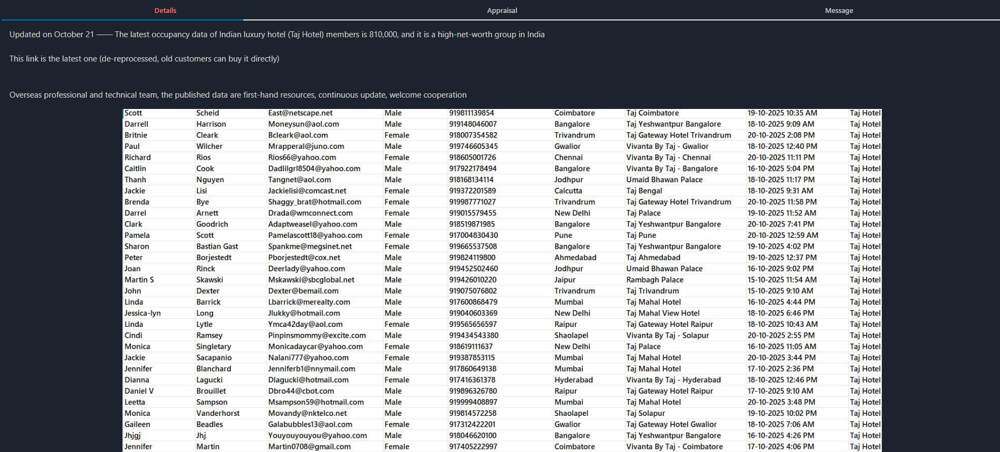Click the 'This link is the latest one' text
The image size is (1000, 452).
coord(144,59)
